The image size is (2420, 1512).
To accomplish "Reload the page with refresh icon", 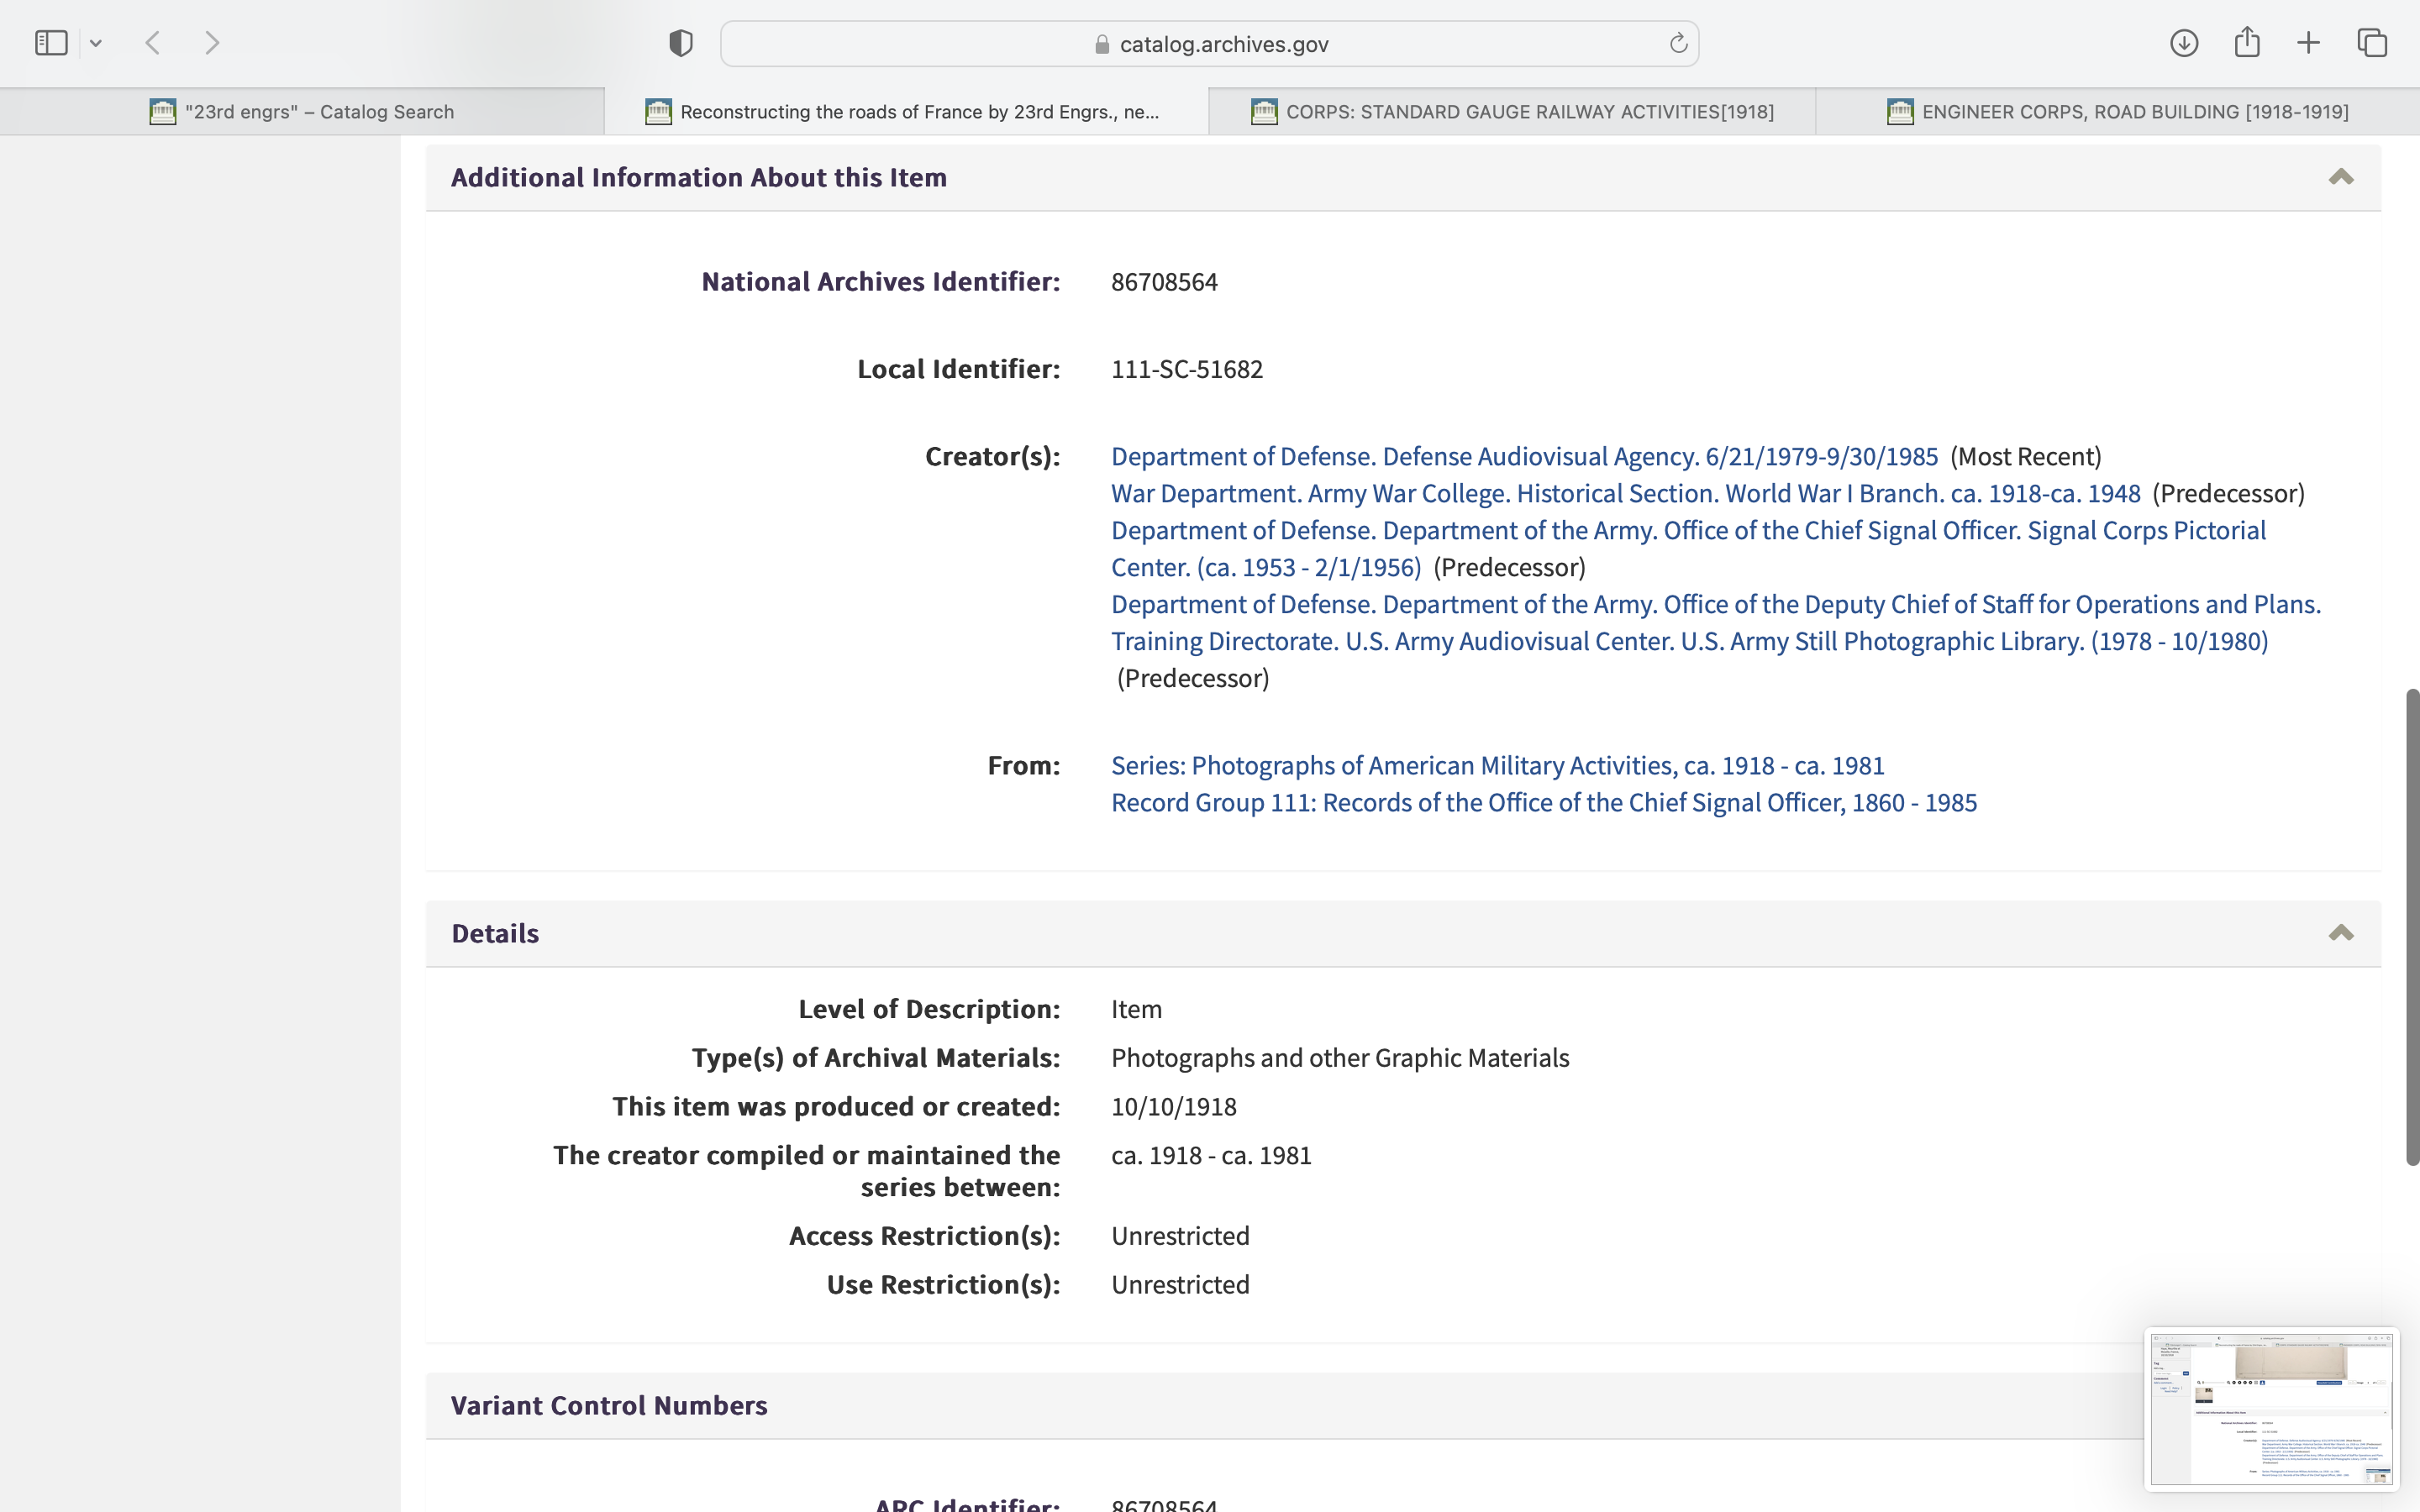I will [1678, 43].
